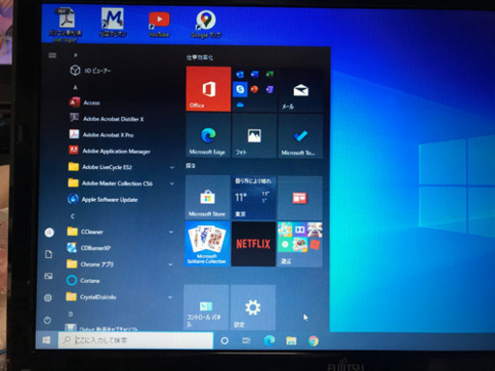The image size is (495, 371).
Task: Select the Google Maps desktop shortcut
Action: 206,24
